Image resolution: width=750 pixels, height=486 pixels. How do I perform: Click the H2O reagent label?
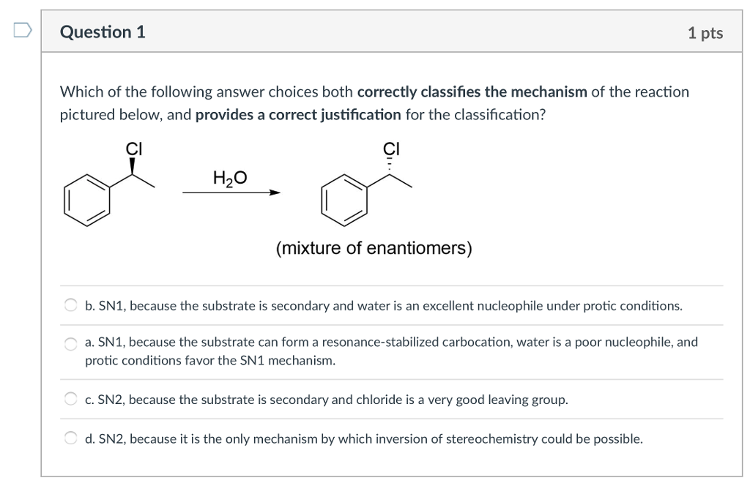coord(230,178)
